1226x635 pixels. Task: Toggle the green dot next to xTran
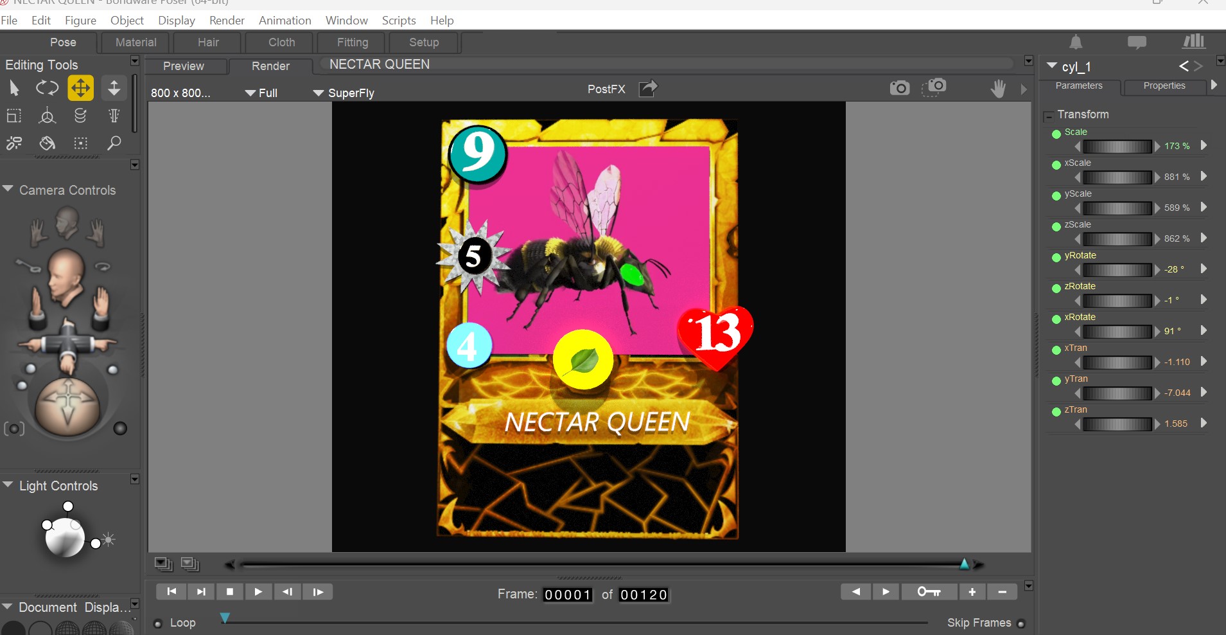click(x=1056, y=350)
